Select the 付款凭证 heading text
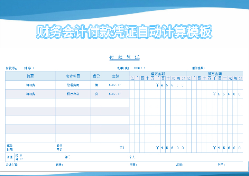The height and width of the screenshot is (176, 249). tap(124, 57)
